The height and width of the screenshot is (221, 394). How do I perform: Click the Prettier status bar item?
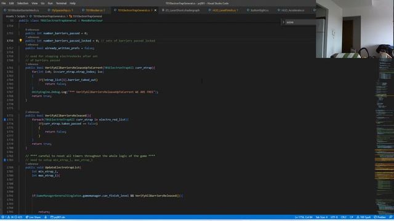[379, 217]
